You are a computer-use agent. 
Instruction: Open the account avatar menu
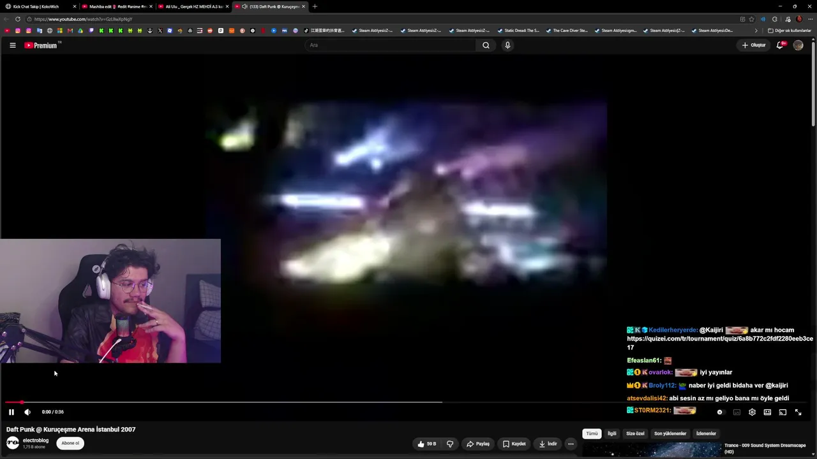pyautogui.click(x=798, y=45)
